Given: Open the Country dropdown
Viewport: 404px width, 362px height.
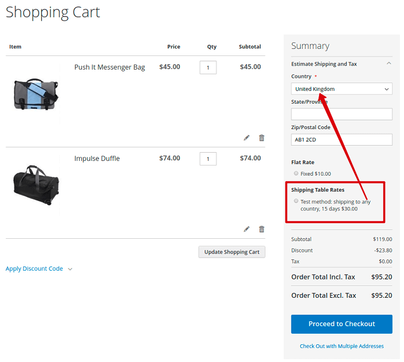Looking at the screenshot, I should 341,89.
